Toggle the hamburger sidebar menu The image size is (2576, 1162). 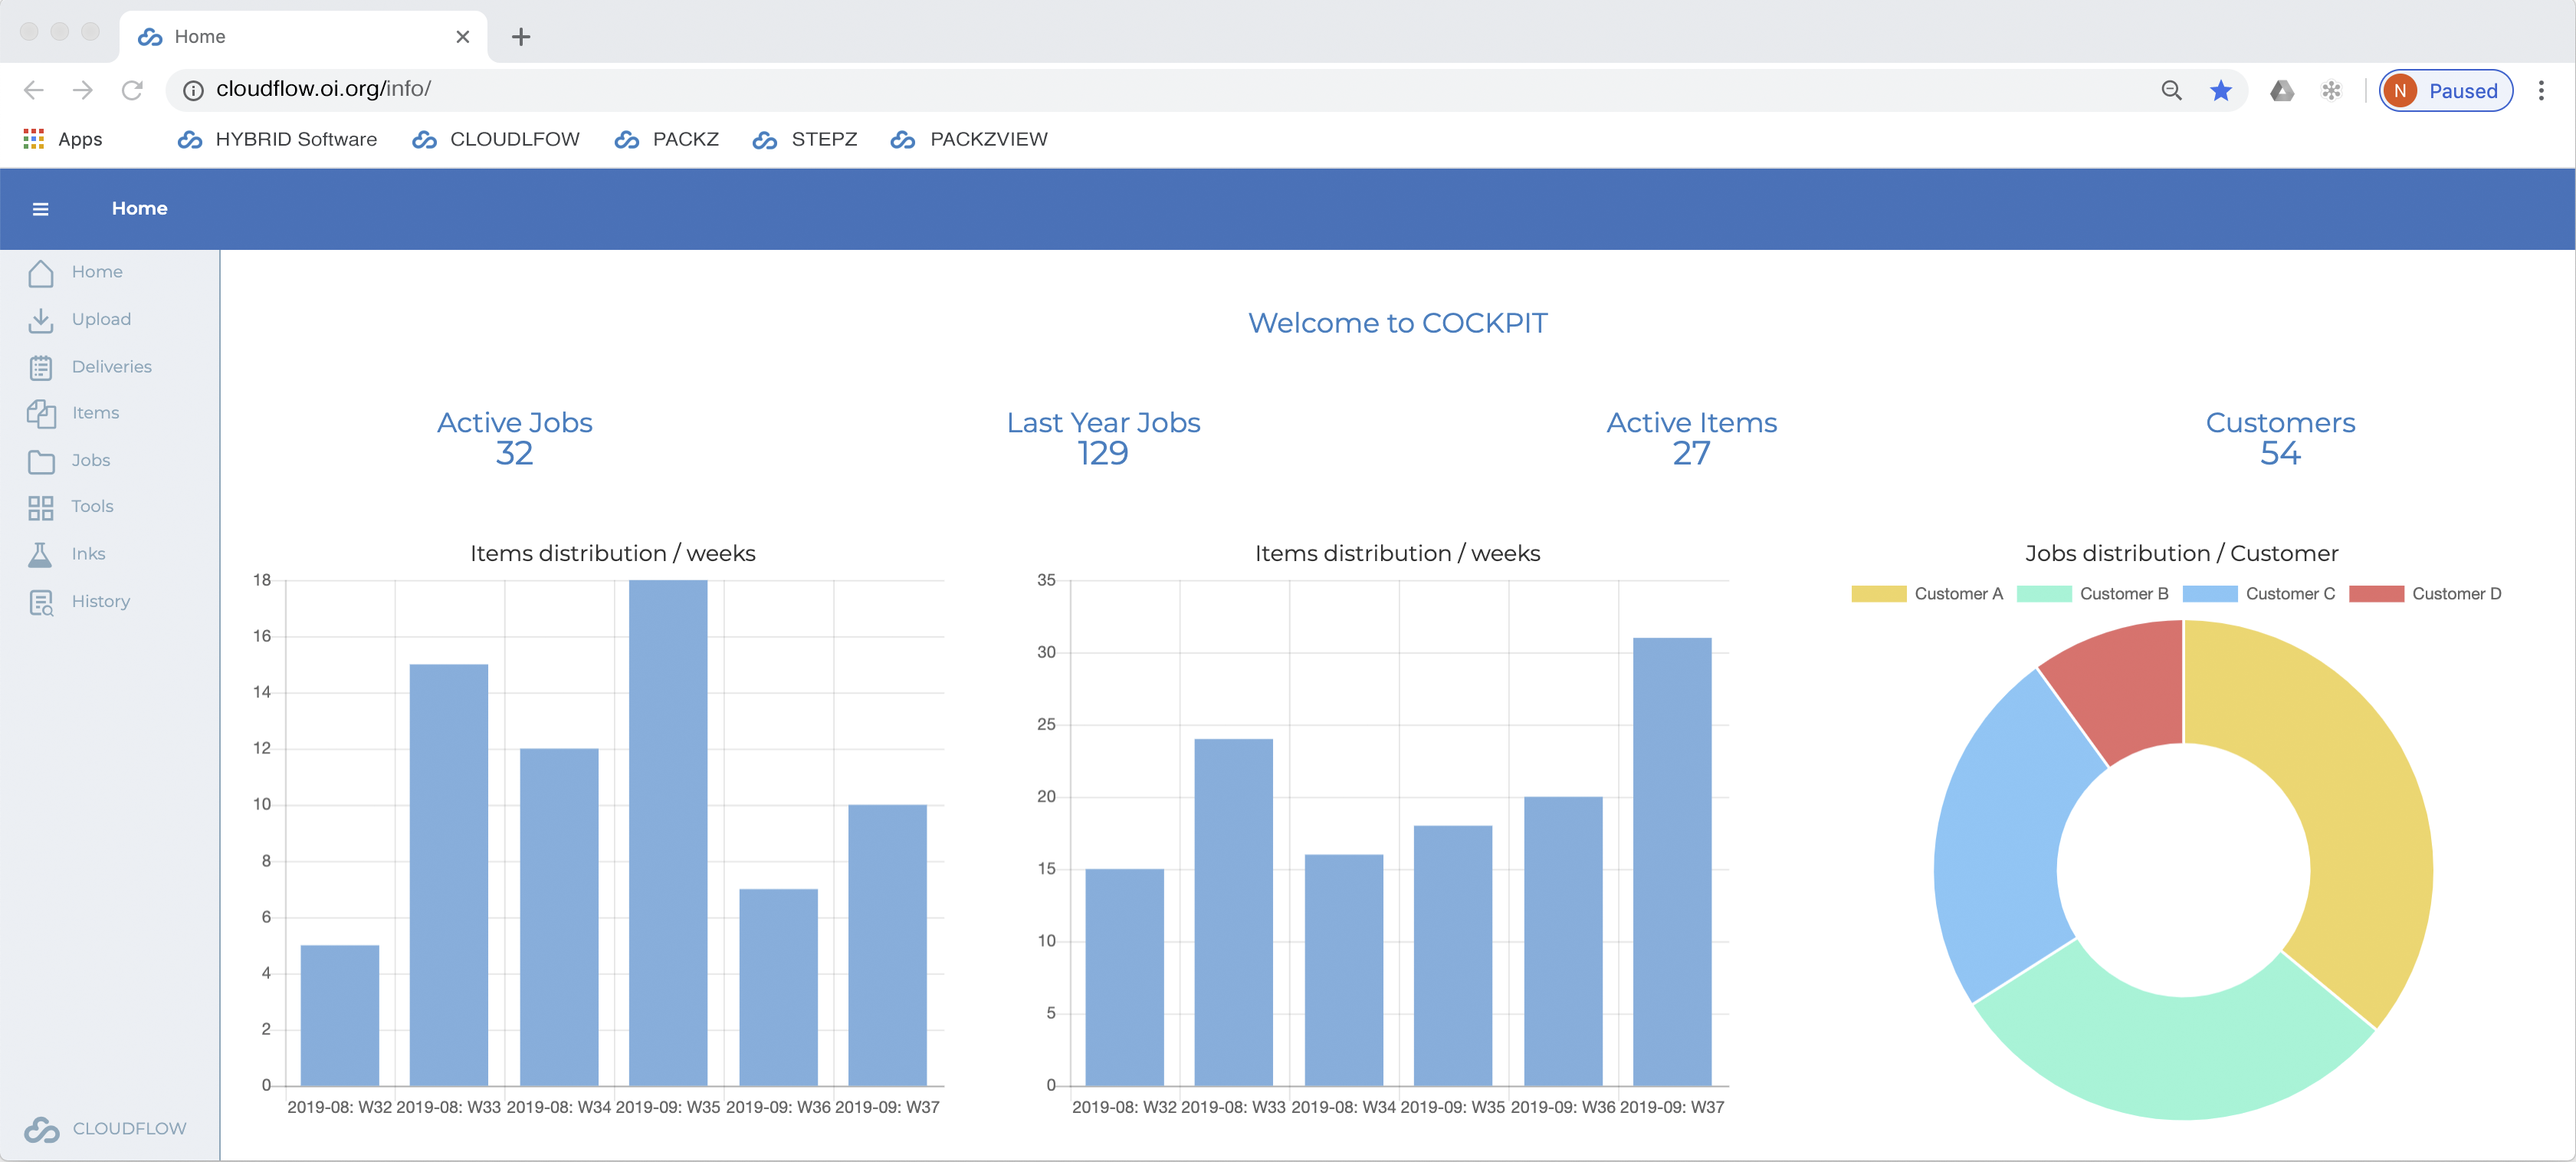click(x=40, y=209)
